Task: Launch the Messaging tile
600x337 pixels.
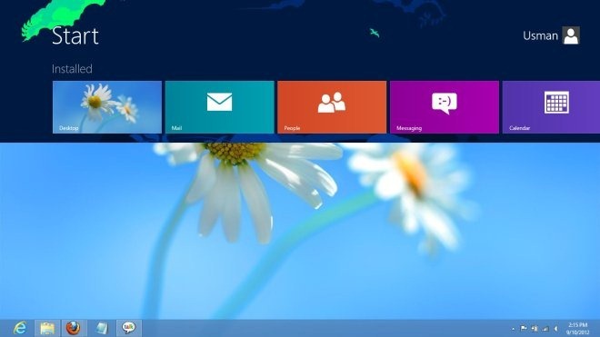Action: [x=445, y=107]
